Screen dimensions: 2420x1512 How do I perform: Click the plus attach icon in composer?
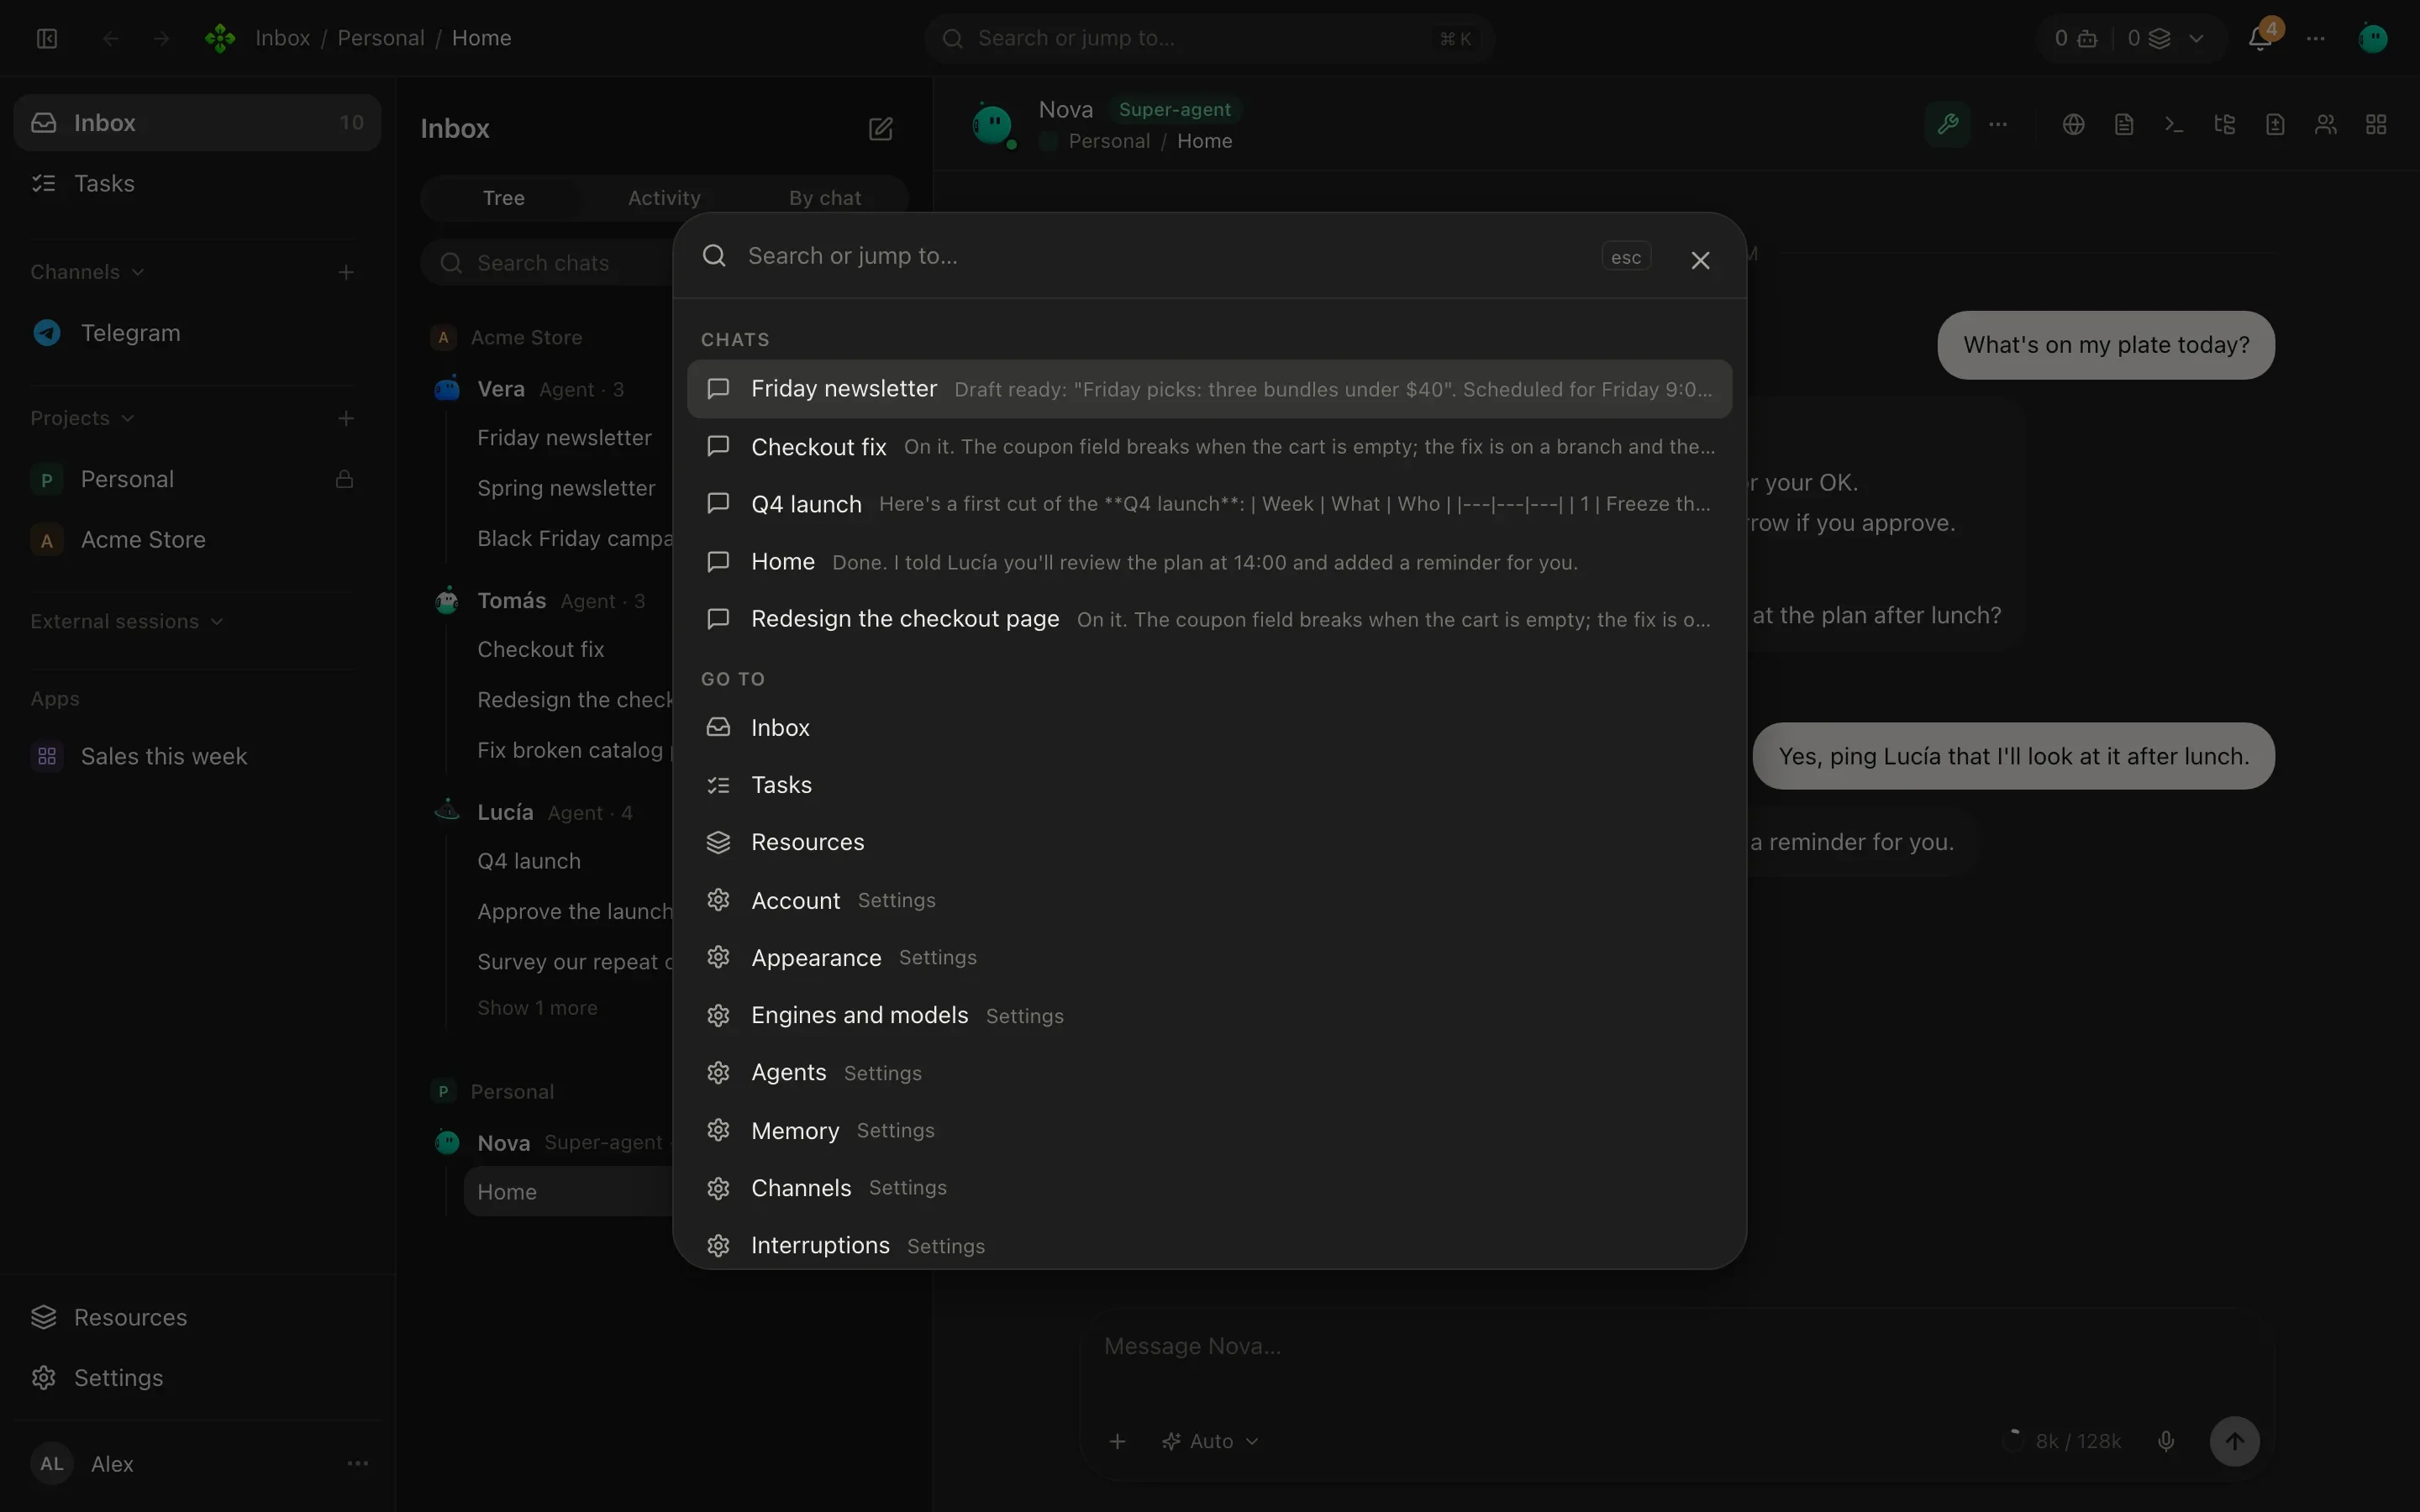[x=1117, y=1441]
